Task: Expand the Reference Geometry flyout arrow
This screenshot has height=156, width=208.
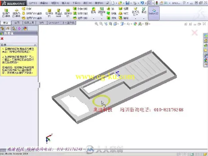Action: coord(136,19)
